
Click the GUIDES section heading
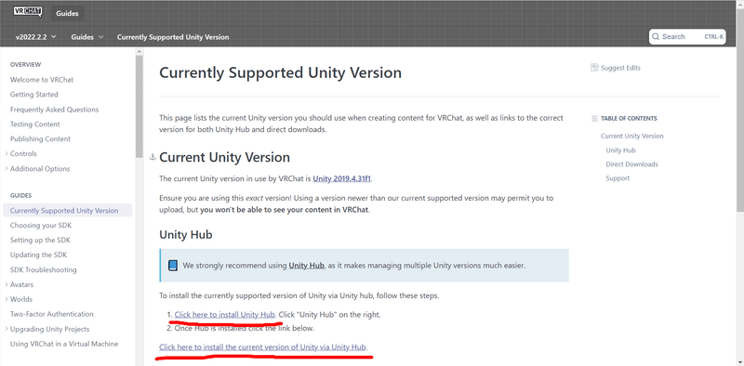pyautogui.click(x=20, y=195)
